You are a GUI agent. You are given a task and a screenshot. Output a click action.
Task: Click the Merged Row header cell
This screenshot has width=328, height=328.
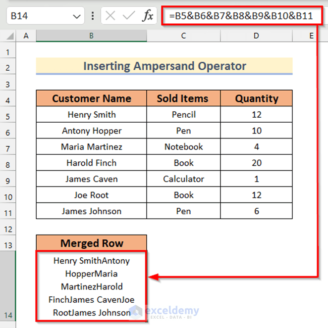click(x=92, y=243)
